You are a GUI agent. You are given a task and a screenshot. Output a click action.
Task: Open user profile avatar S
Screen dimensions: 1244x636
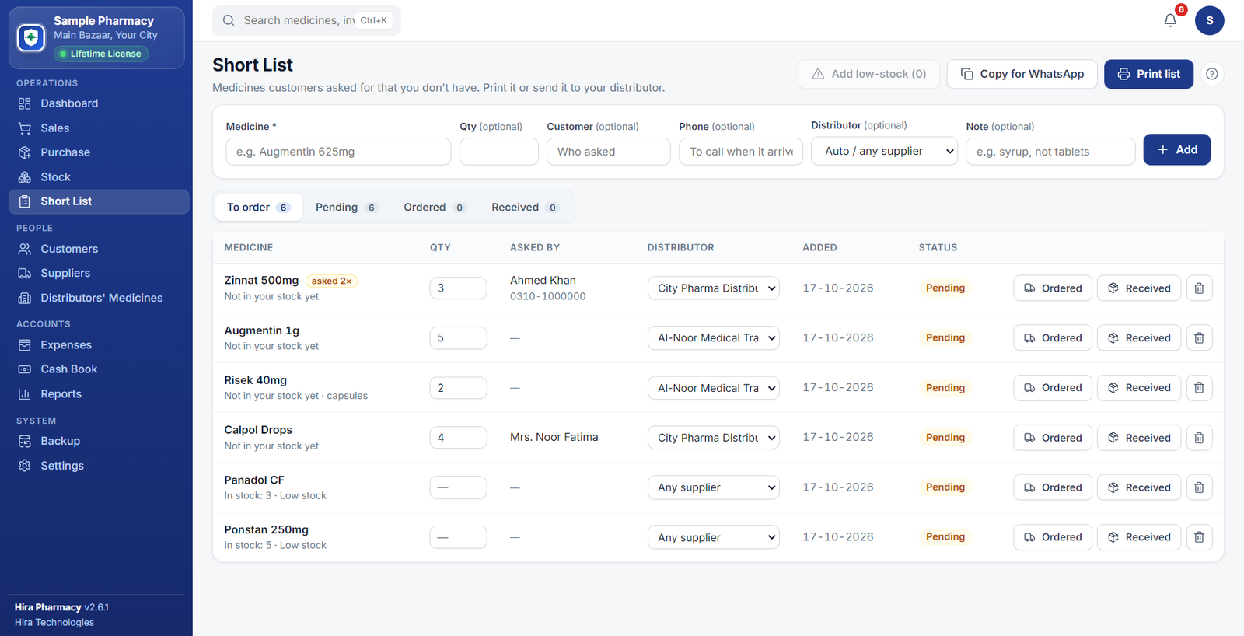pyautogui.click(x=1209, y=20)
